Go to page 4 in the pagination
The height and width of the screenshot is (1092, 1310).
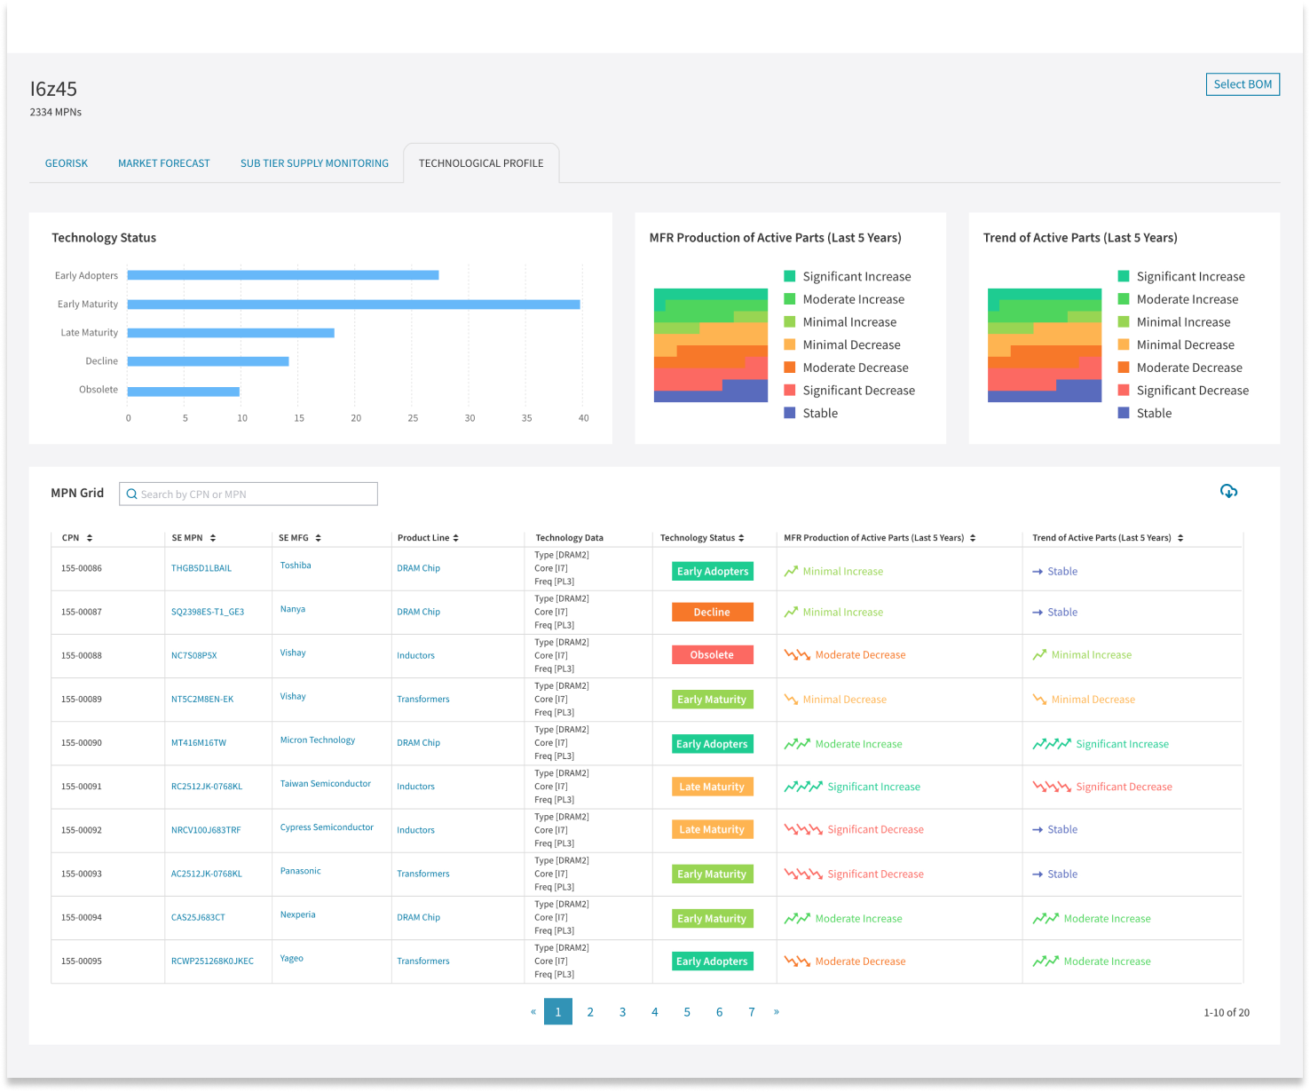click(x=655, y=1011)
